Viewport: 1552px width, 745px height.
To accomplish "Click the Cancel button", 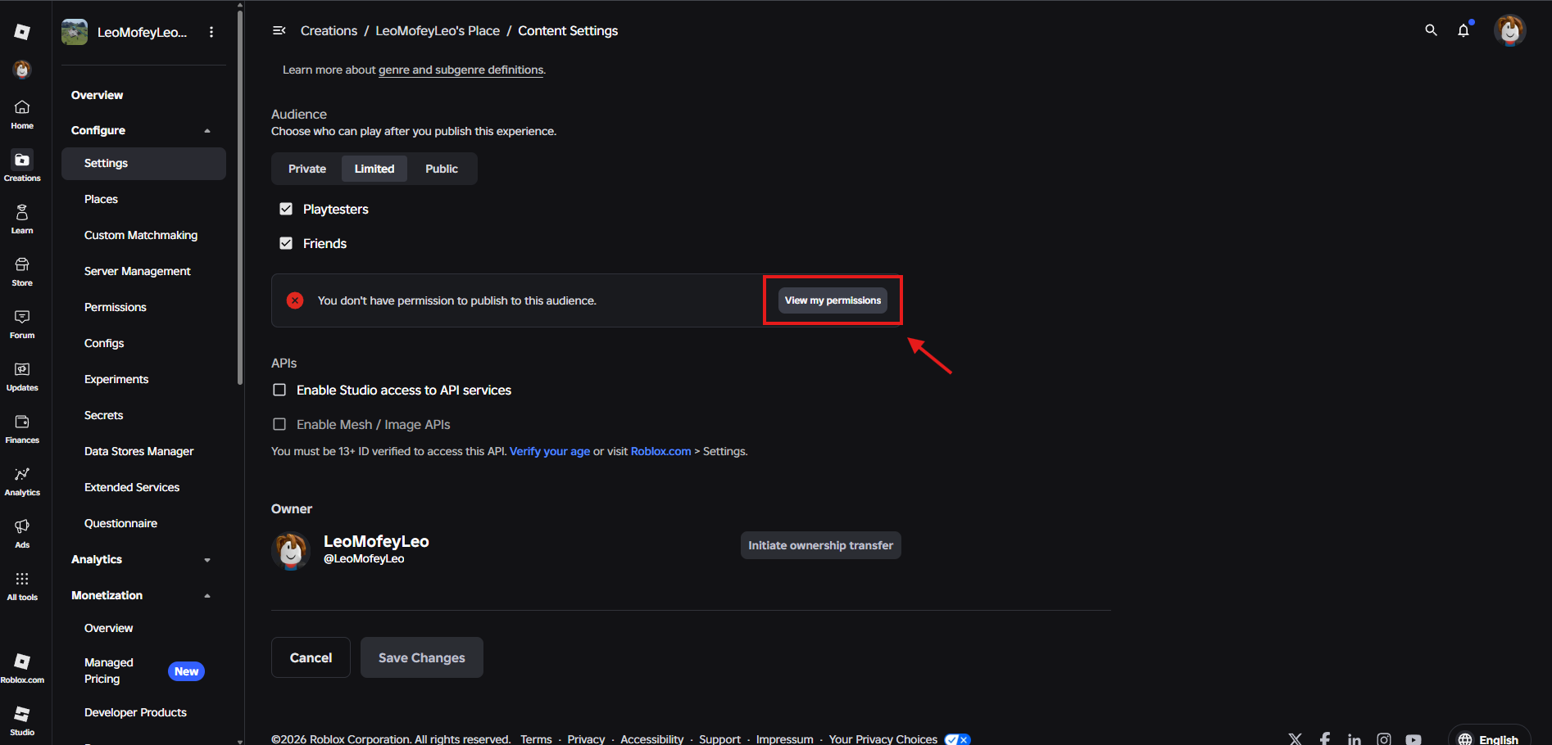I will pyautogui.click(x=311, y=657).
